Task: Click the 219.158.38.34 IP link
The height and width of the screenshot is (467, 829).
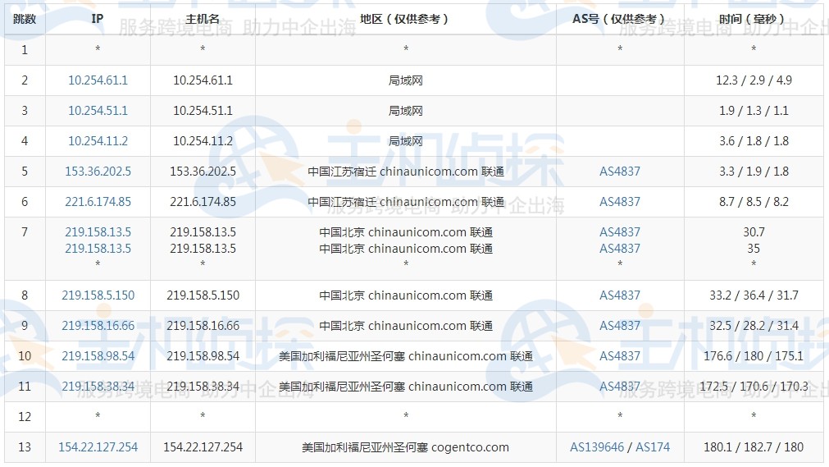Action: (98, 387)
